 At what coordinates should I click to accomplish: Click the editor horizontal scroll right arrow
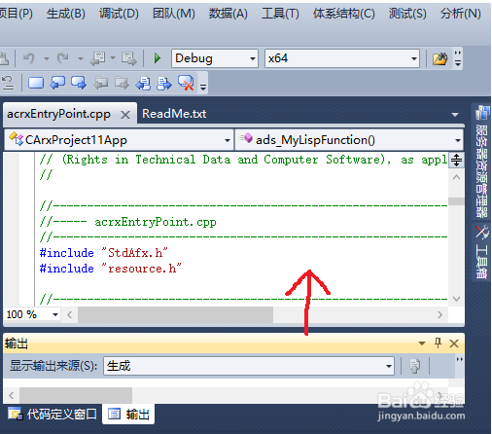439,314
